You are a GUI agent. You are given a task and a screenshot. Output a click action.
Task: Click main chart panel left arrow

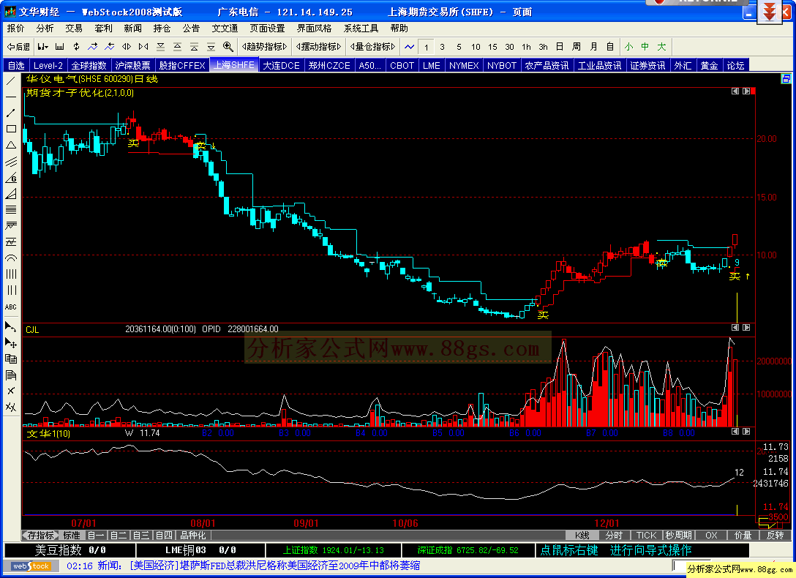coord(735,91)
